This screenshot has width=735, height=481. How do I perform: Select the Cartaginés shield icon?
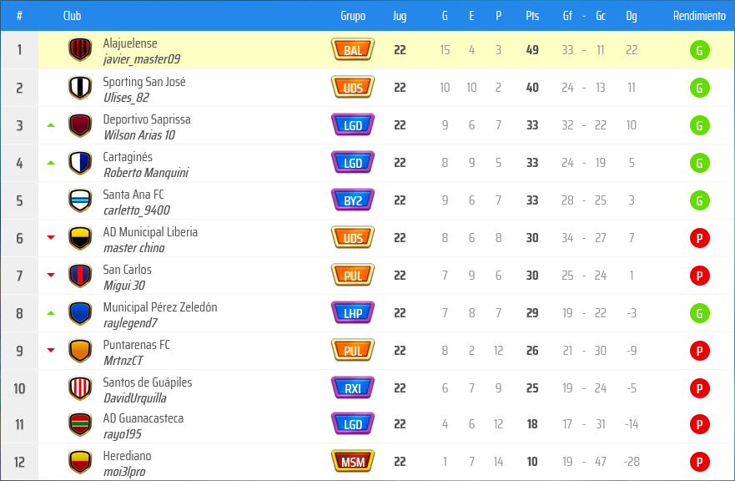(x=79, y=163)
